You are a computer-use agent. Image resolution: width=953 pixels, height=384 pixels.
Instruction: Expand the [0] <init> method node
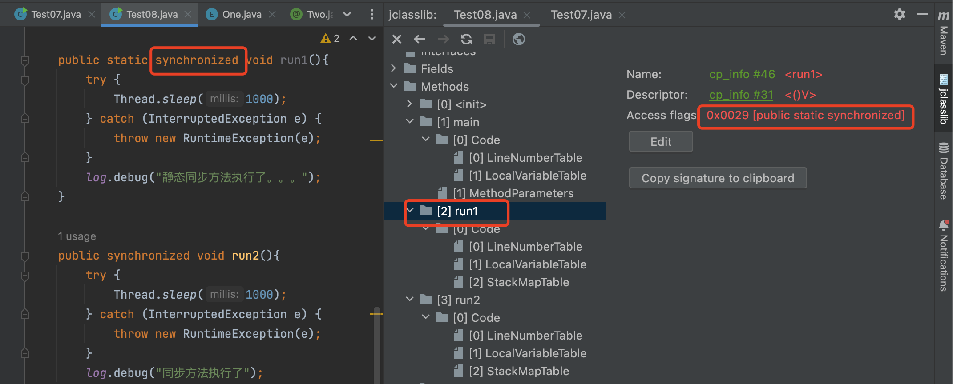pyautogui.click(x=409, y=104)
